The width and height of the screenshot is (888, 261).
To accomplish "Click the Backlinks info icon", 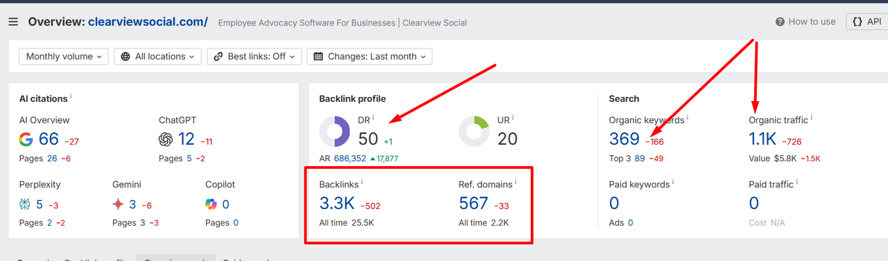I will [x=362, y=182].
